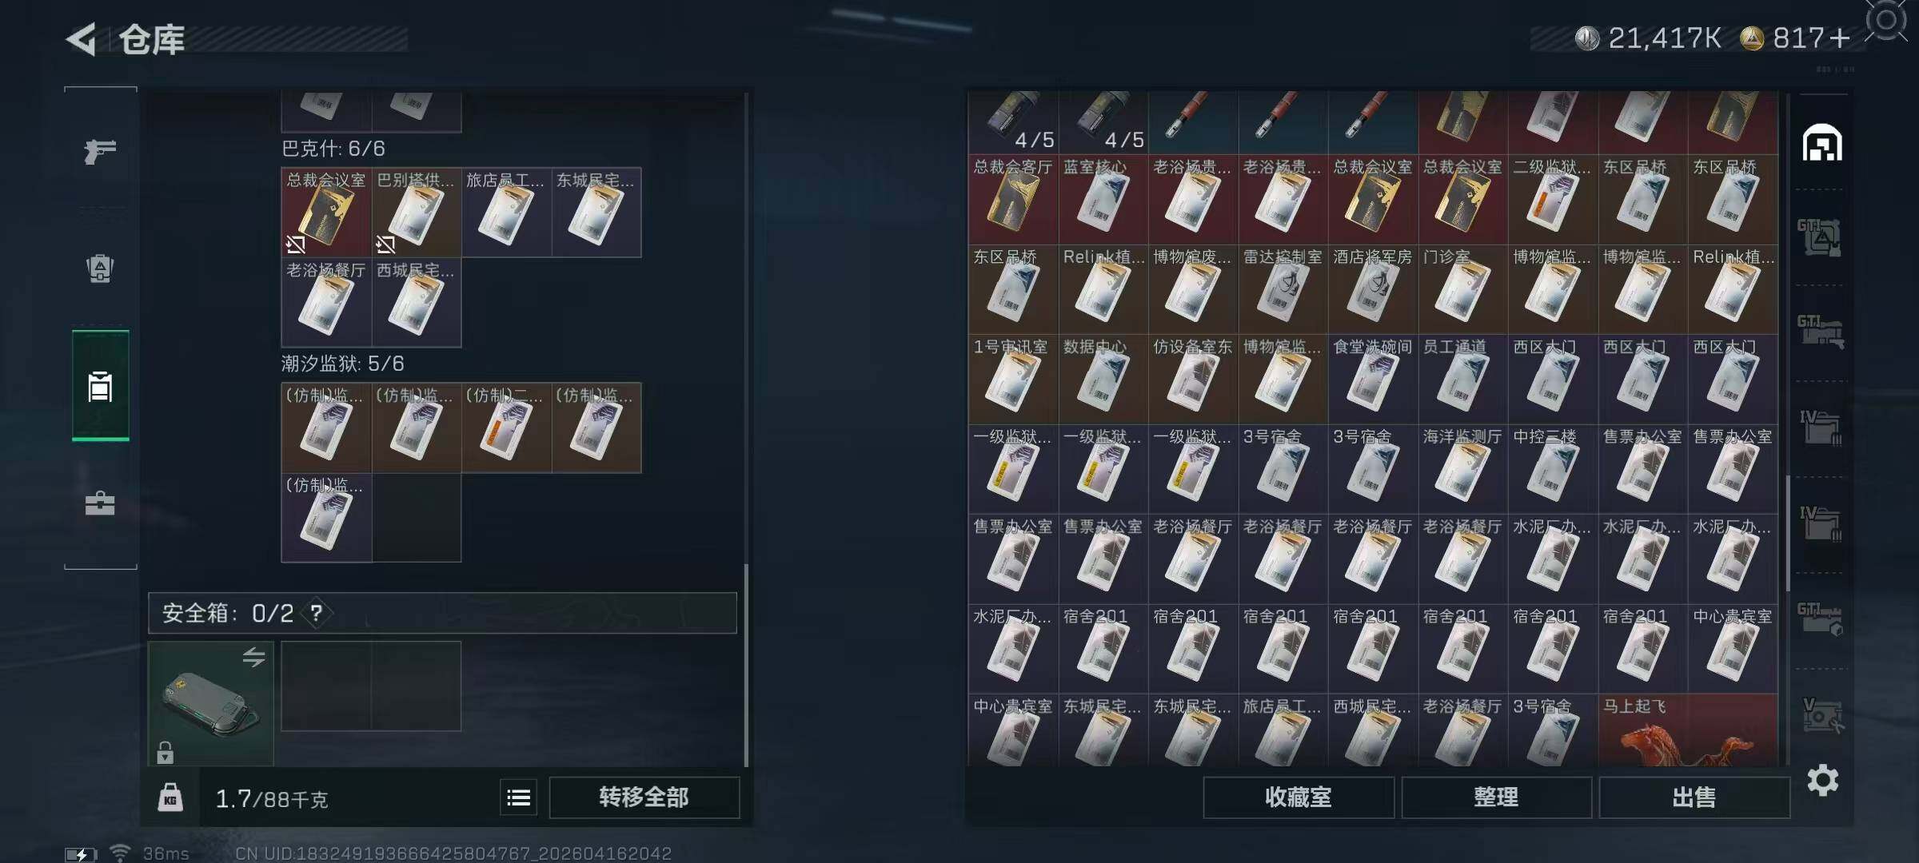Toggle the lock icon on the safe box

coord(165,752)
